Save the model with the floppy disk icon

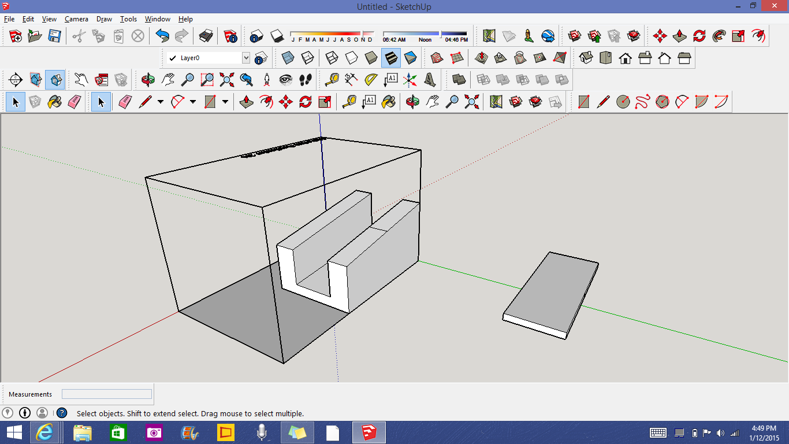click(55, 36)
